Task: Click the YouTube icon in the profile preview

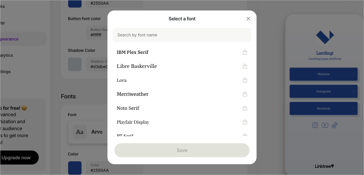Action: pos(325,125)
